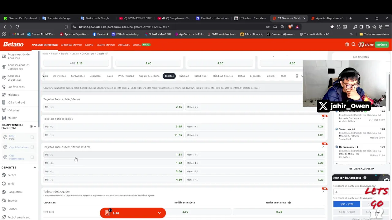Switch to Hándicap Asiático tab
The image size is (392, 220).
(x=223, y=76)
